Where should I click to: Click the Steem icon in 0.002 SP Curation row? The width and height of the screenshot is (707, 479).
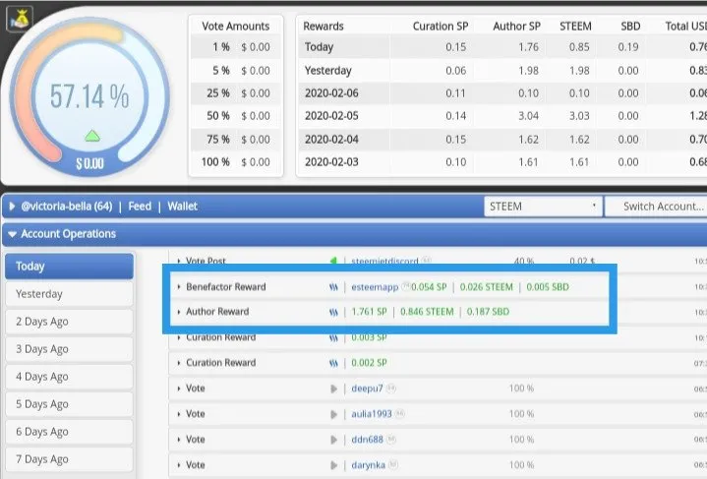[333, 363]
